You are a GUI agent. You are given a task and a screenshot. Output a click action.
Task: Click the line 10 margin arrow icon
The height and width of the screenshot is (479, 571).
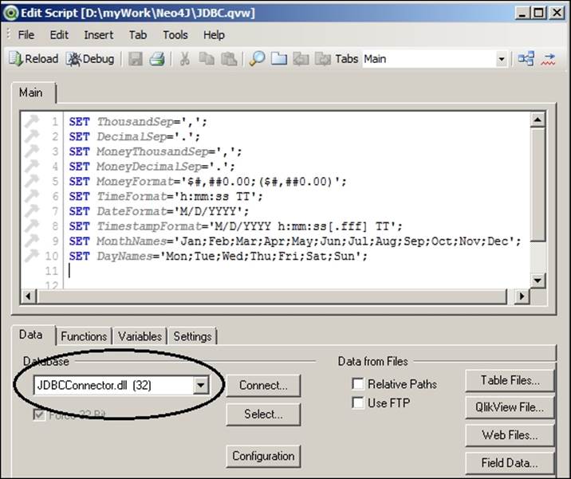pos(32,255)
